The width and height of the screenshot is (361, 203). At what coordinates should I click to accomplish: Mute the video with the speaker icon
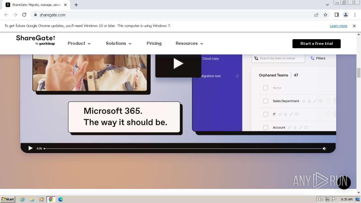[324, 149]
